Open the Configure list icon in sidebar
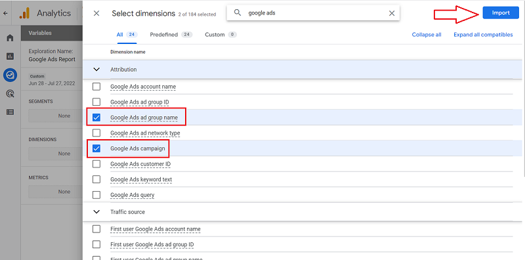Viewport: 525px width, 260px height. click(x=10, y=112)
